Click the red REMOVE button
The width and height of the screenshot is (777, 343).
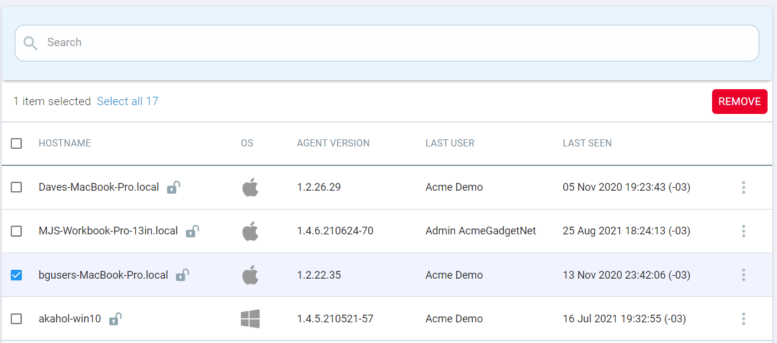pyautogui.click(x=740, y=102)
